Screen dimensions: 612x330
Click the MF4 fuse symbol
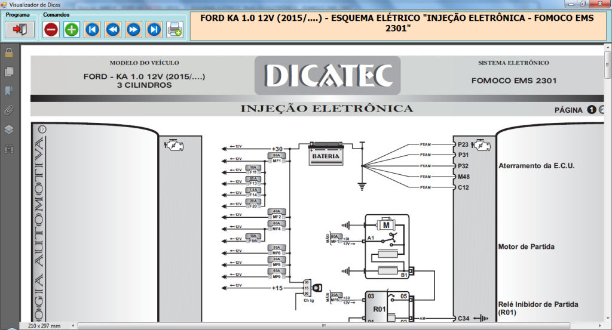(x=277, y=226)
